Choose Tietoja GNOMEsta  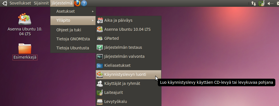pyautogui.click(x=73, y=39)
